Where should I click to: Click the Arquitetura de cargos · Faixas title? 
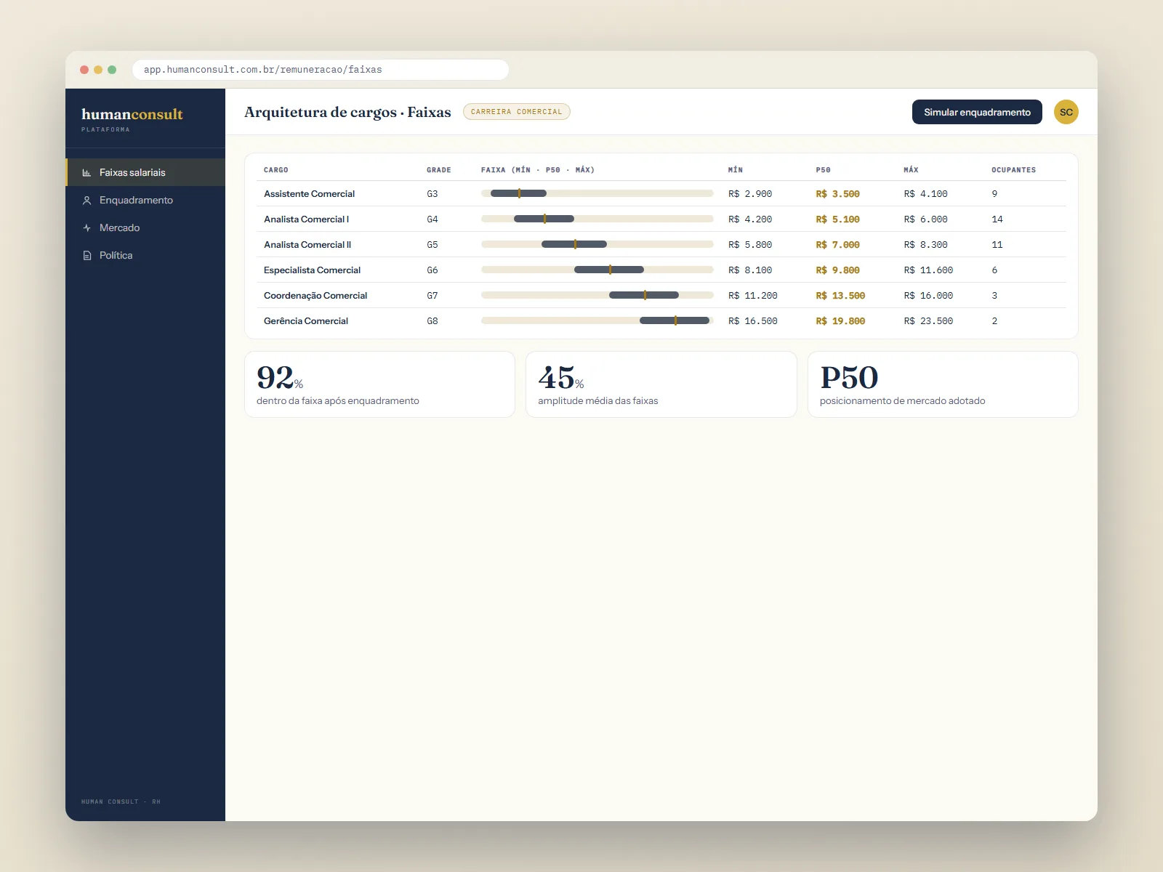click(347, 112)
